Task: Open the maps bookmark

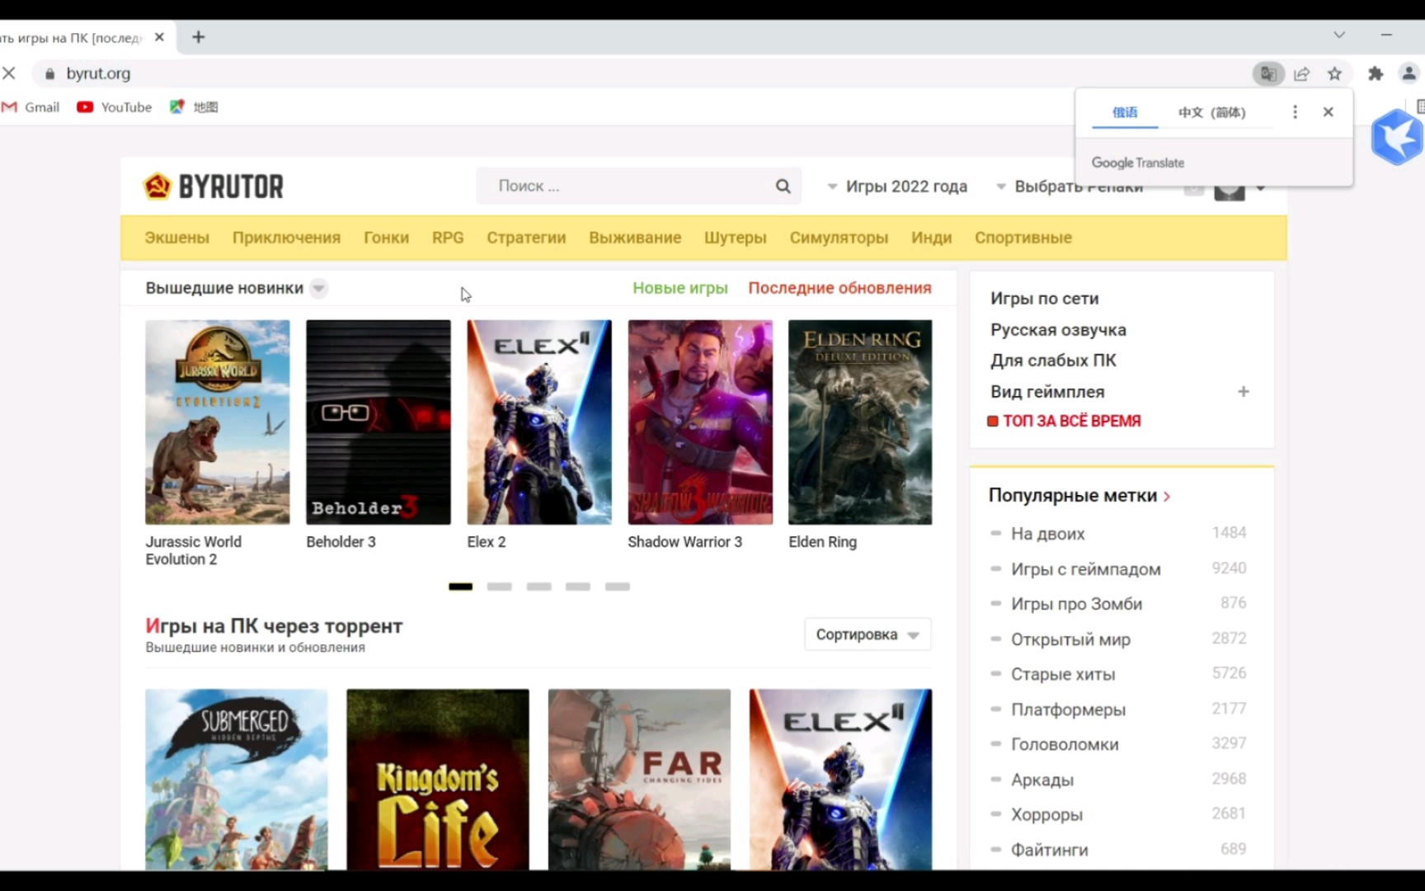Action: (x=194, y=107)
